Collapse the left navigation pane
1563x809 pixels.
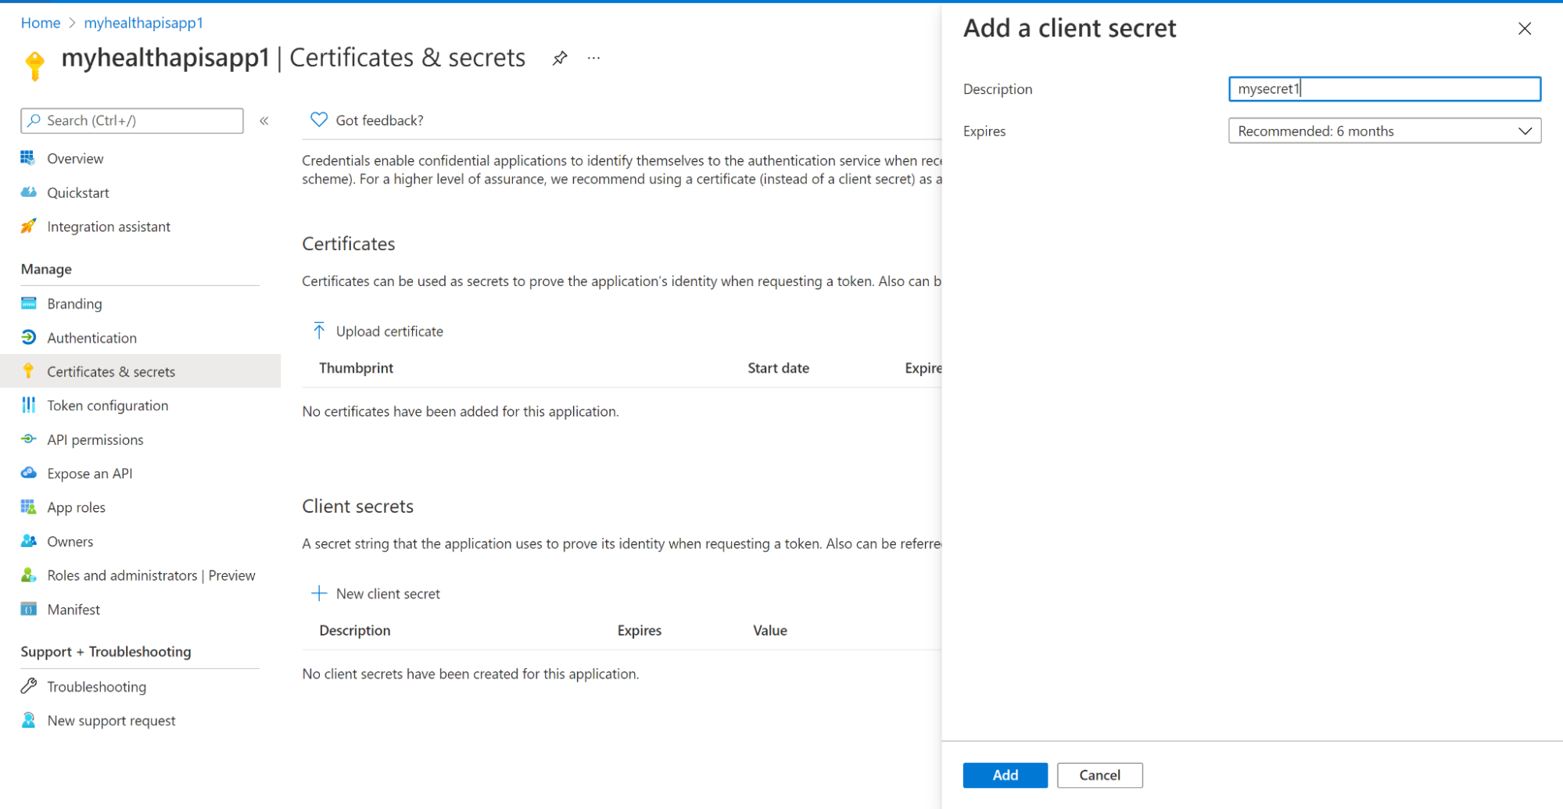pyautogui.click(x=264, y=120)
